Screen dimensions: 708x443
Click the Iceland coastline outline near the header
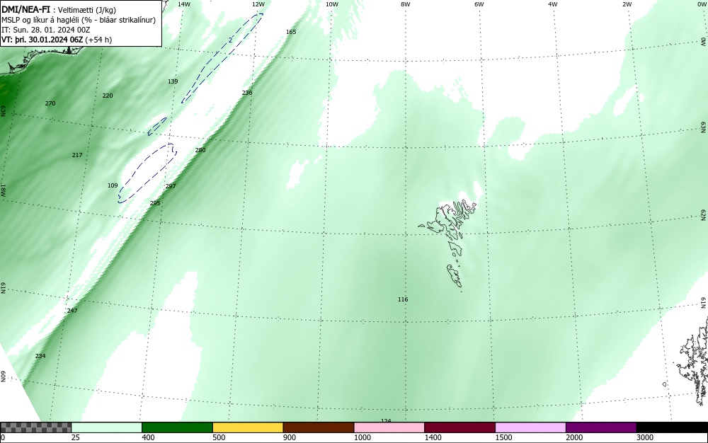click(40, 59)
